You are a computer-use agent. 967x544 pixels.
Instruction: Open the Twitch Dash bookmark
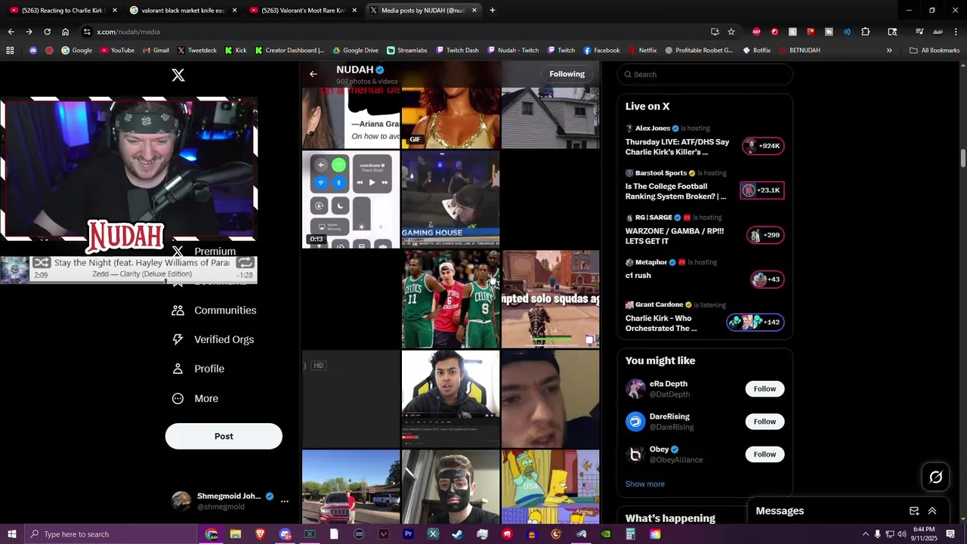click(456, 51)
